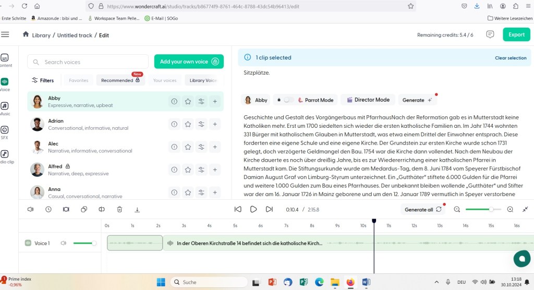534x290 pixels.
Task: Select the Recommended voices tab
Action: pyautogui.click(x=120, y=80)
